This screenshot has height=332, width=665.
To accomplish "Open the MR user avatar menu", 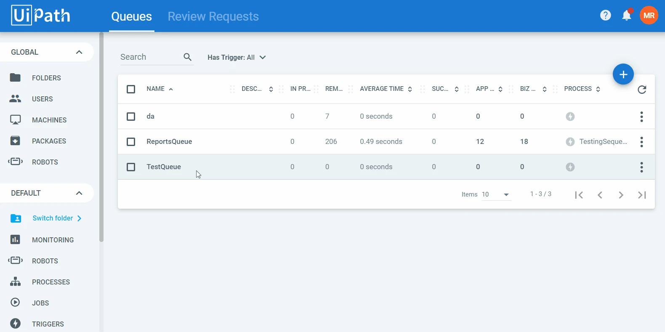I will click(x=649, y=16).
